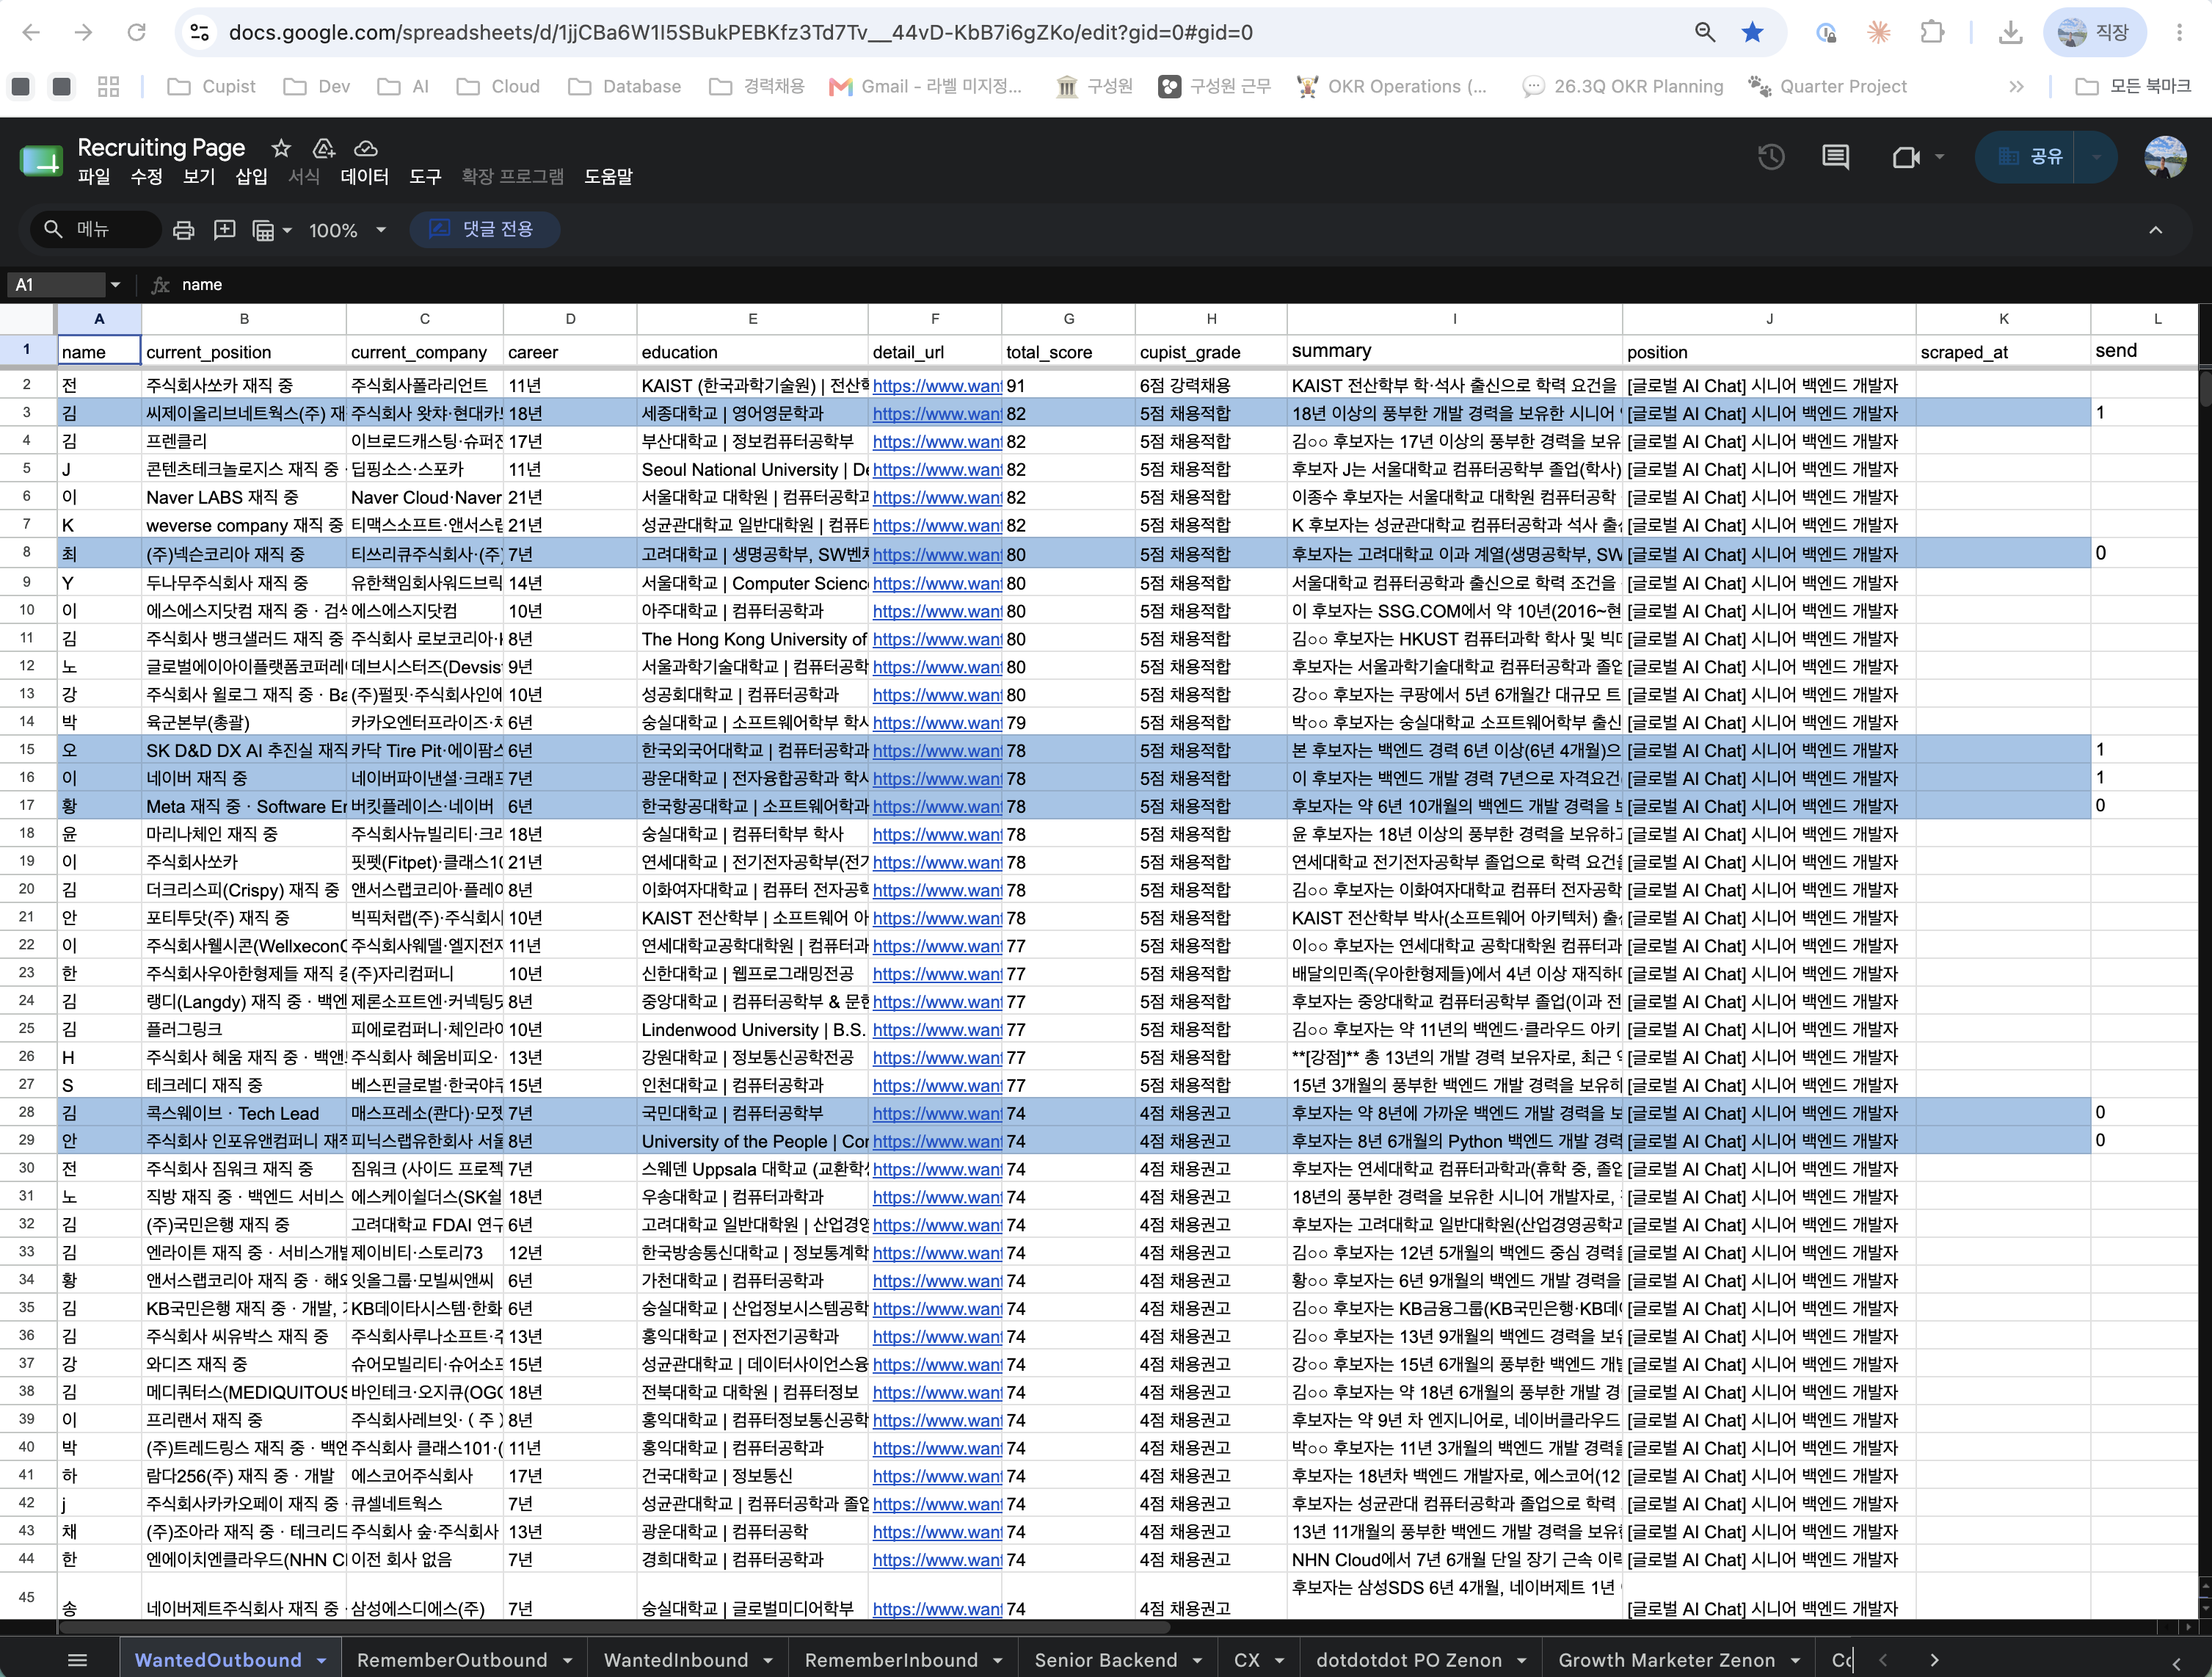Click the 댓글 전용 comment-only button
Image resolution: width=2212 pixels, height=1677 pixels.
(484, 230)
